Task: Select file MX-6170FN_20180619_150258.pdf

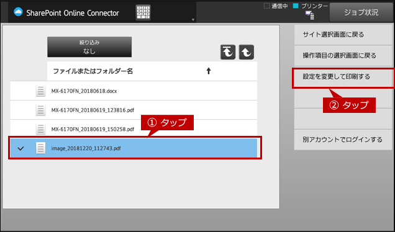Action: coord(134,129)
